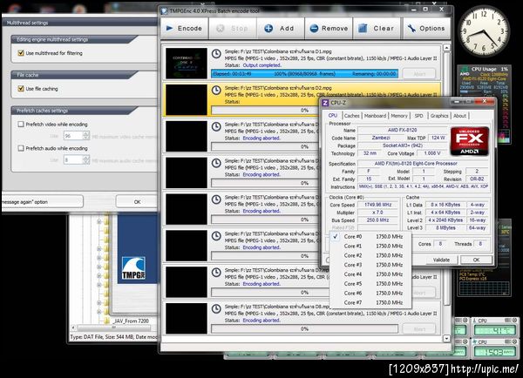Click the clock icon in the Colombiana D8.mpg row
523x378 pixels.
(x=216, y=308)
